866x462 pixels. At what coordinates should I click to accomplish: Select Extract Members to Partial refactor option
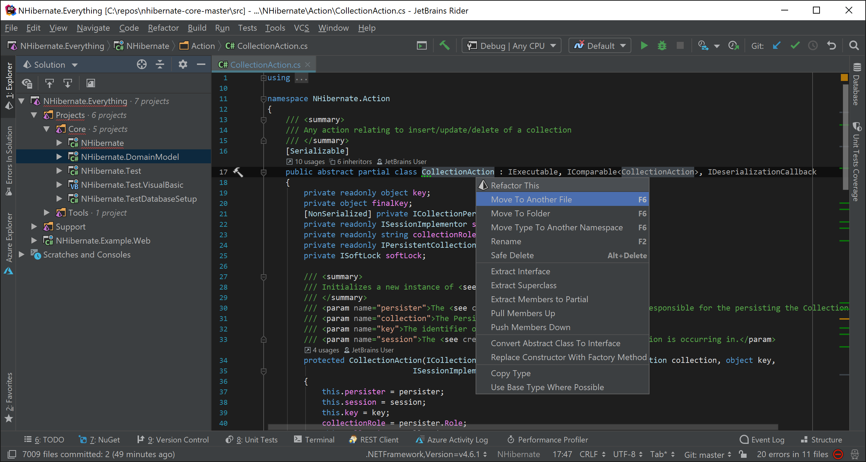click(x=540, y=299)
